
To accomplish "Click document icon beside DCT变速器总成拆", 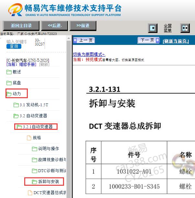I will [x=30, y=193].
